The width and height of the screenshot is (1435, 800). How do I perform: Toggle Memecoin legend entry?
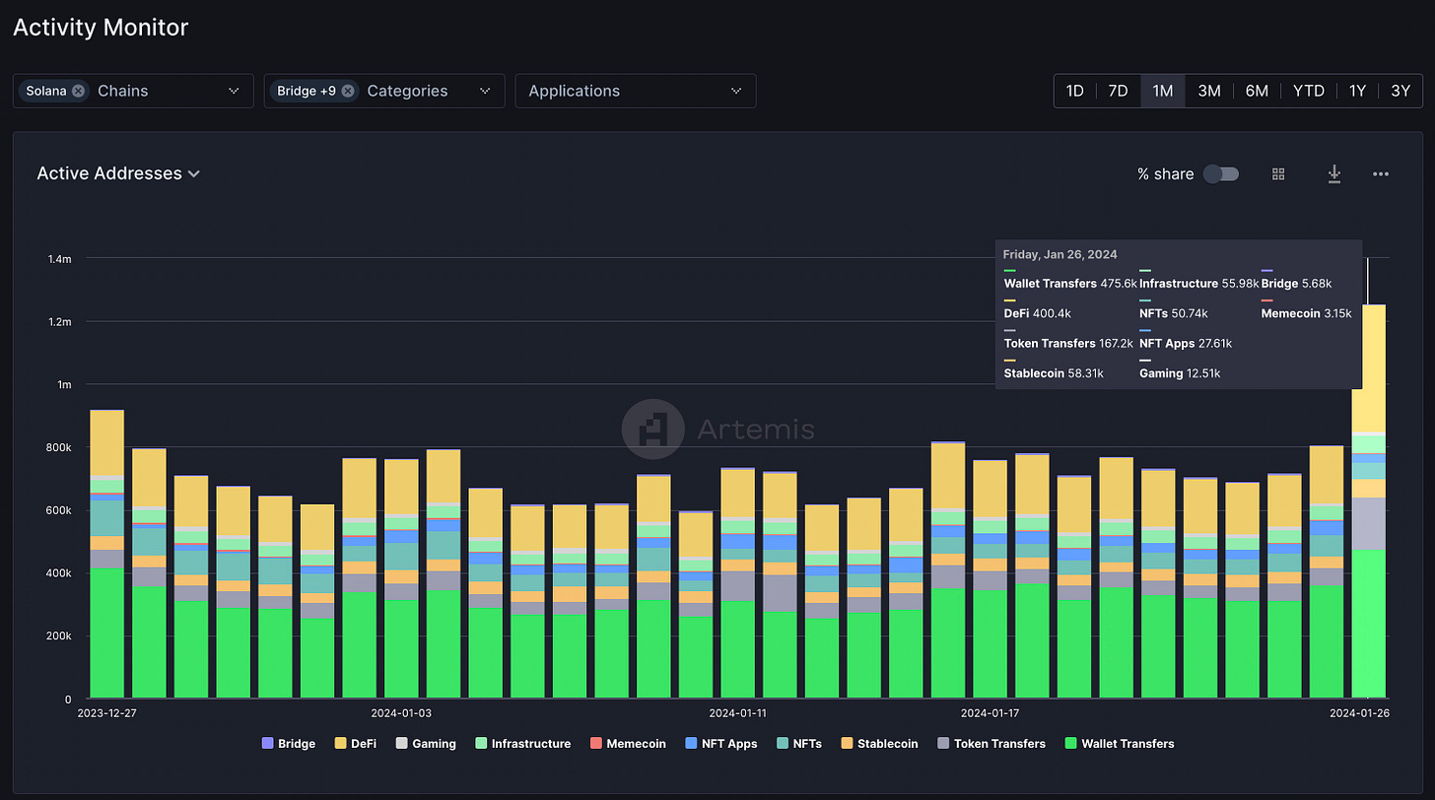(x=628, y=744)
